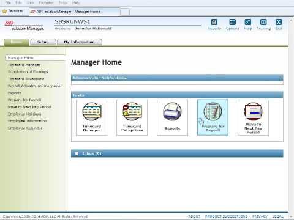Open Prepare for Payroll sidebar link
This screenshot has height=220, width=294.
[24, 100]
